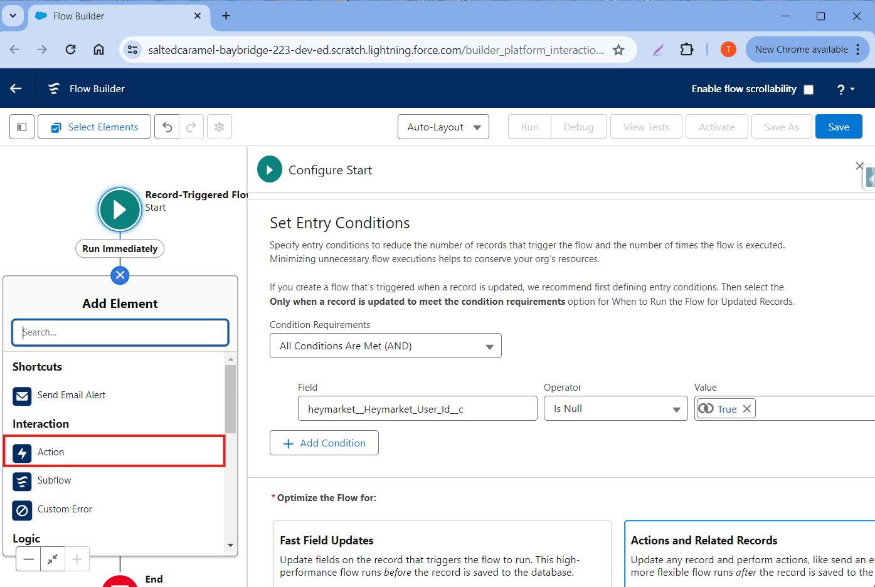Click browser back arrow
Screen dimensions: 875x587
coord(14,50)
